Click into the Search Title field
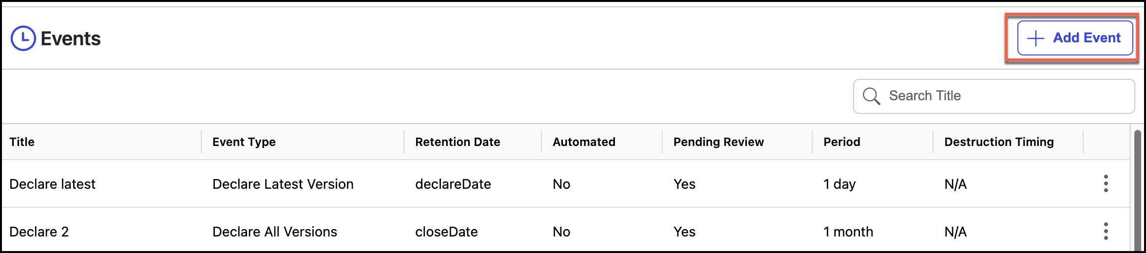The image size is (1146, 253). [1004, 96]
